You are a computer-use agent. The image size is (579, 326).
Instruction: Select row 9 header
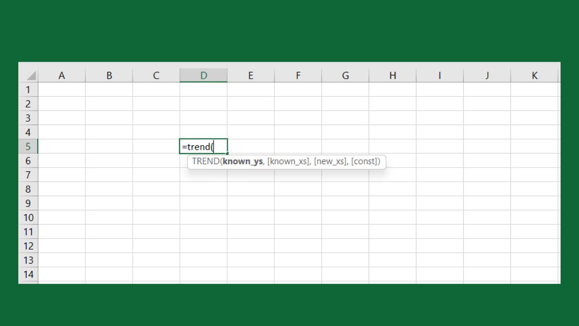click(x=29, y=203)
